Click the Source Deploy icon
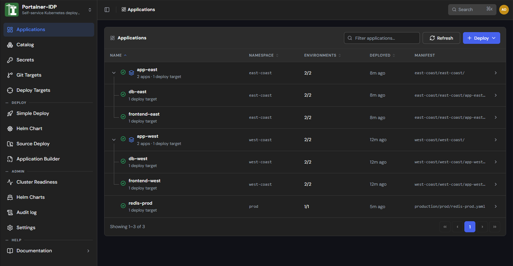The image size is (513, 266). (x=10, y=144)
